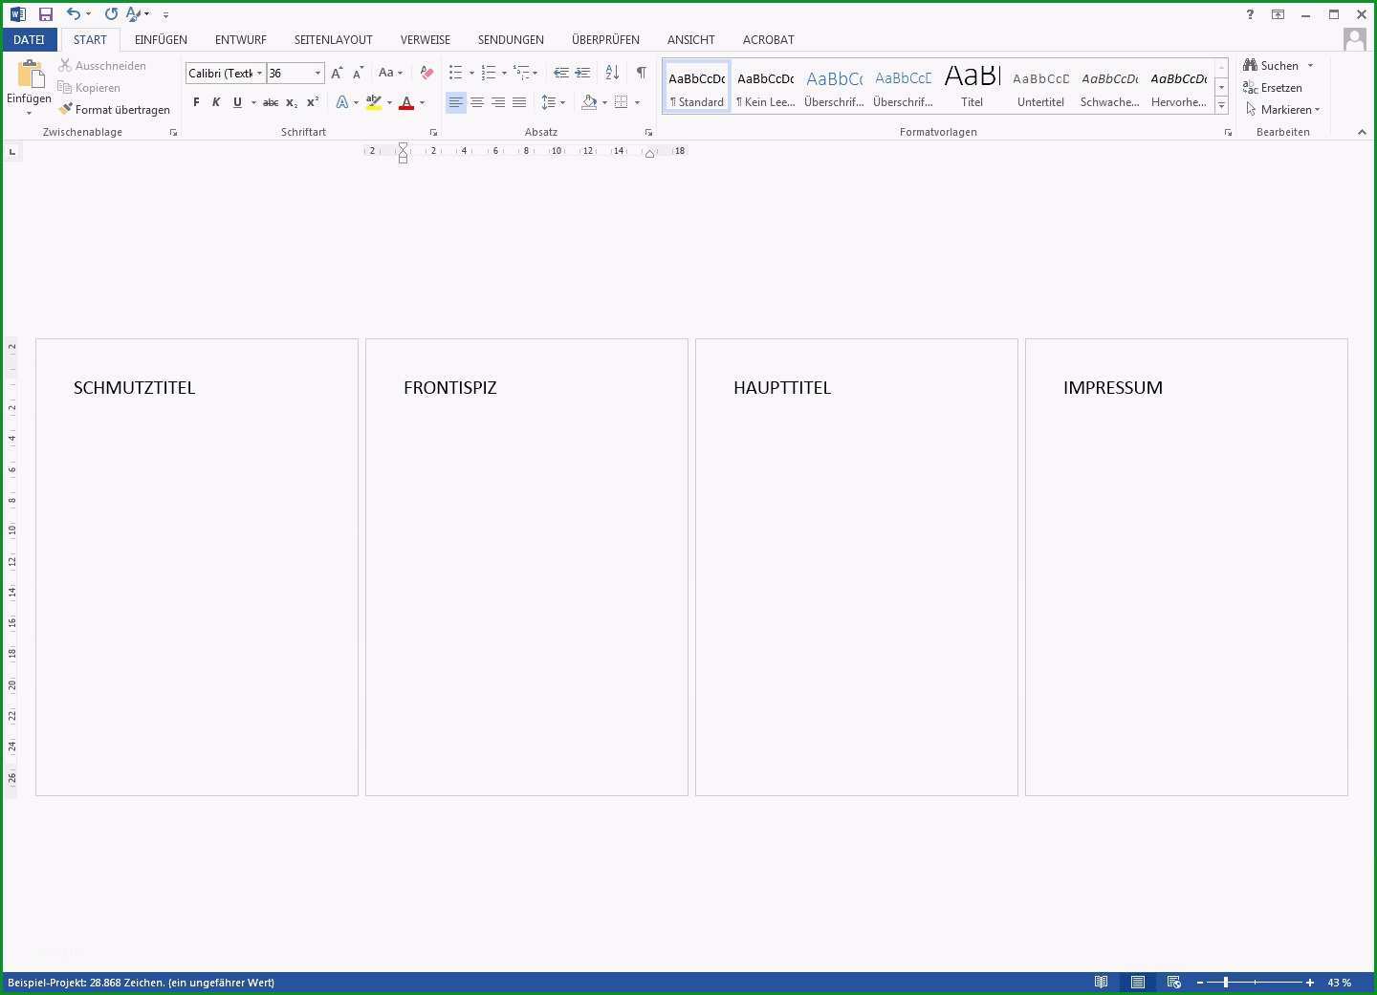This screenshot has height=995, width=1377.
Task: Open the Markieren dropdown
Action: (x=1282, y=109)
